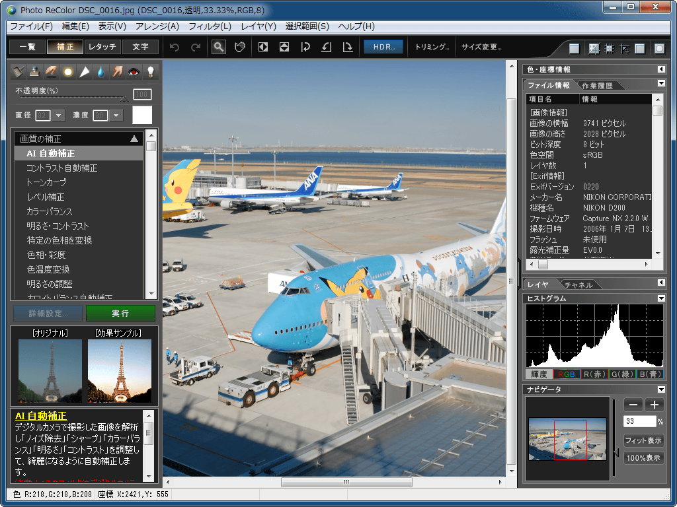This screenshot has width=677, height=507.
Task: Toggle the grid lines icon
Action: pos(609,49)
